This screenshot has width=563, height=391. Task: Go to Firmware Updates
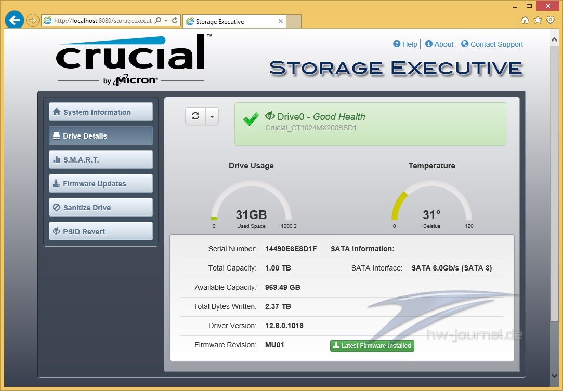click(x=100, y=184)
